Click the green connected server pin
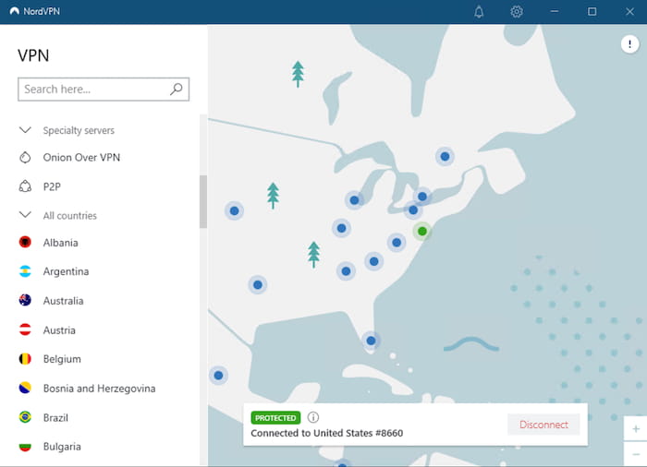Viewport: 647px width, 467px height. pos(422,232)
